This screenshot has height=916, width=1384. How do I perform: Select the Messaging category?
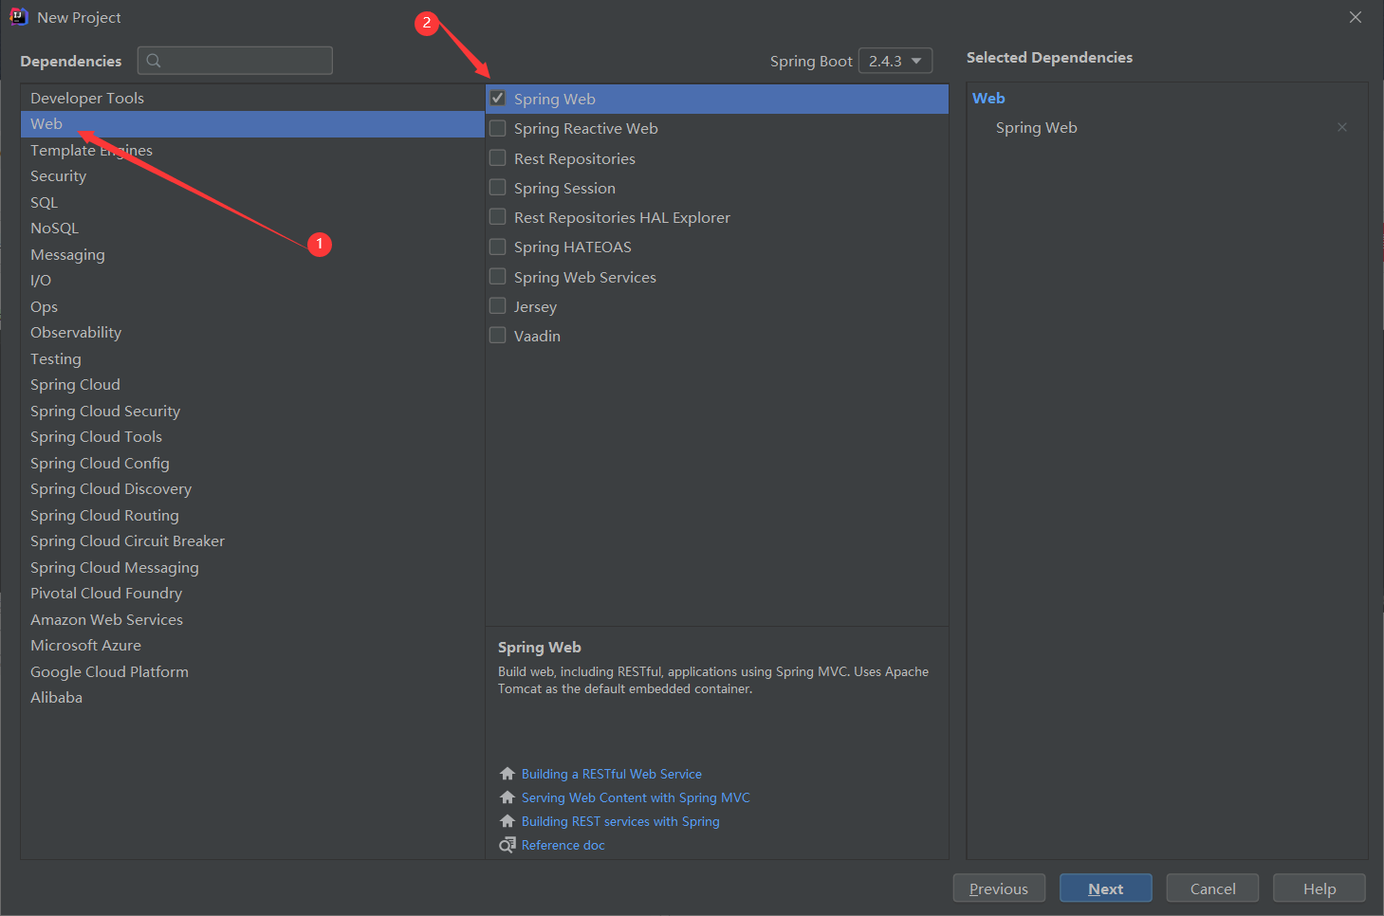(252, 254)
